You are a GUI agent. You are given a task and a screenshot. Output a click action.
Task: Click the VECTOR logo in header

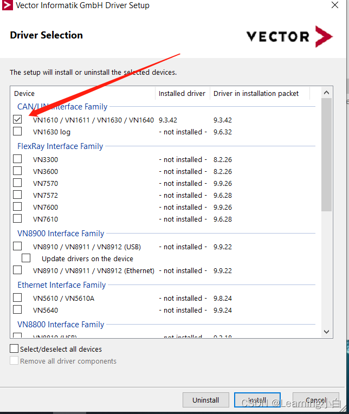(290, 36)
